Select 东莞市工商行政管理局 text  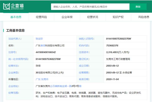[118, 59]
